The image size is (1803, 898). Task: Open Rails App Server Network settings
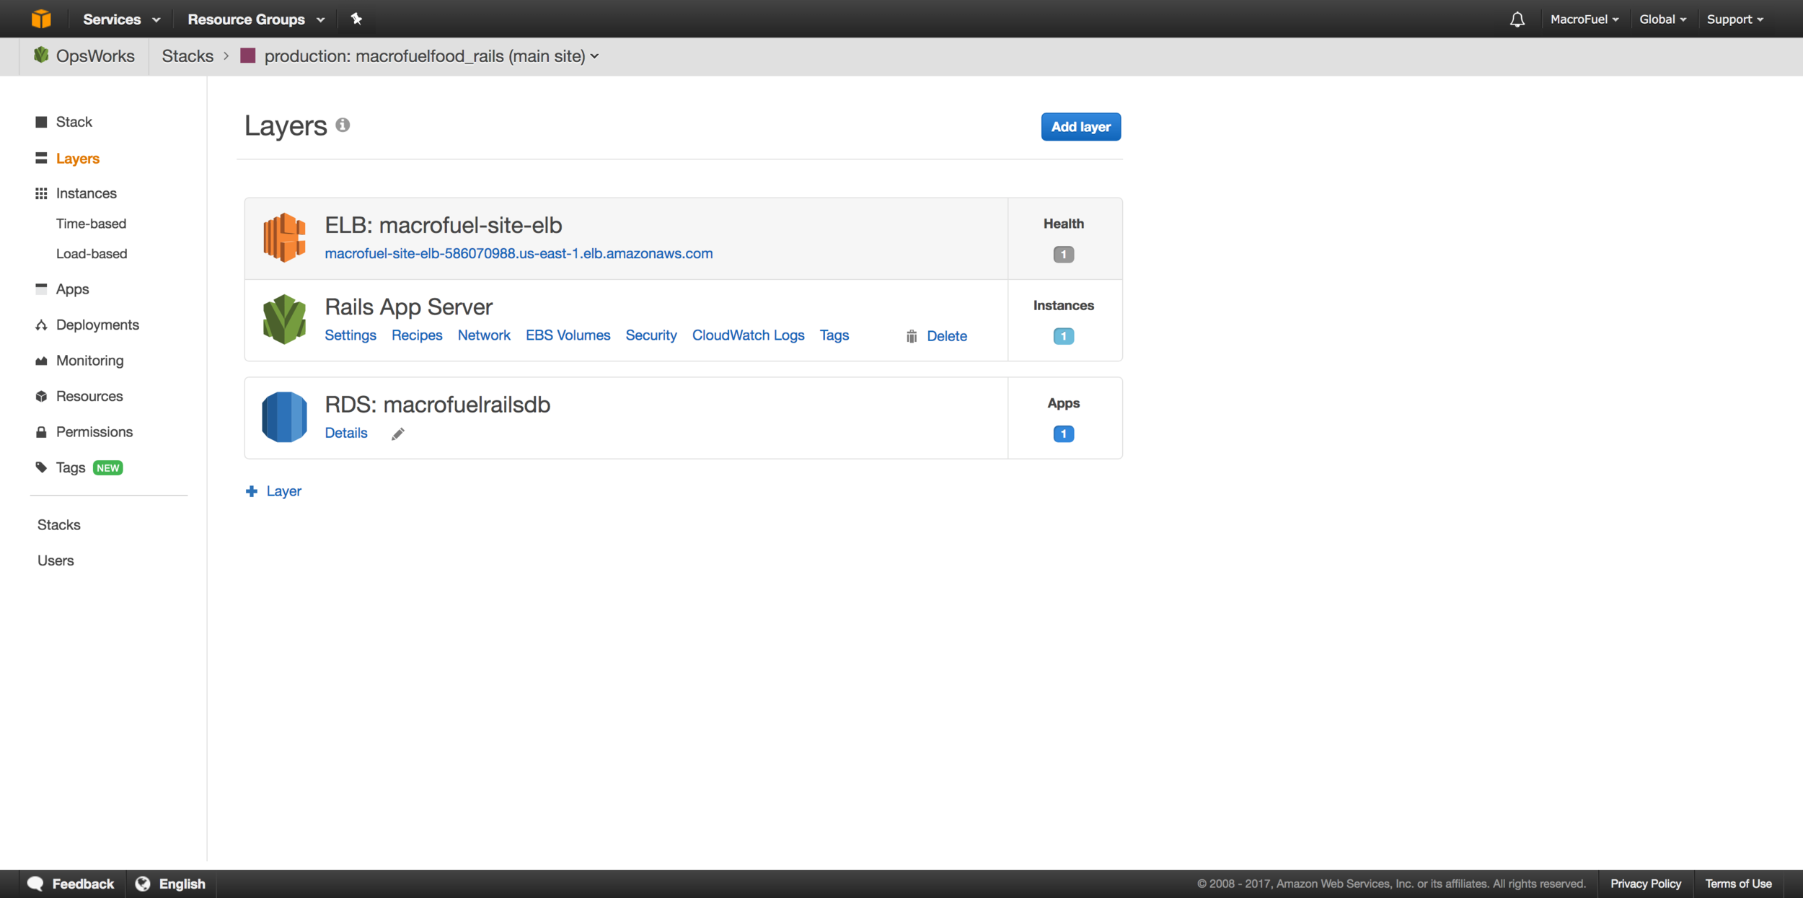(484, 335)
